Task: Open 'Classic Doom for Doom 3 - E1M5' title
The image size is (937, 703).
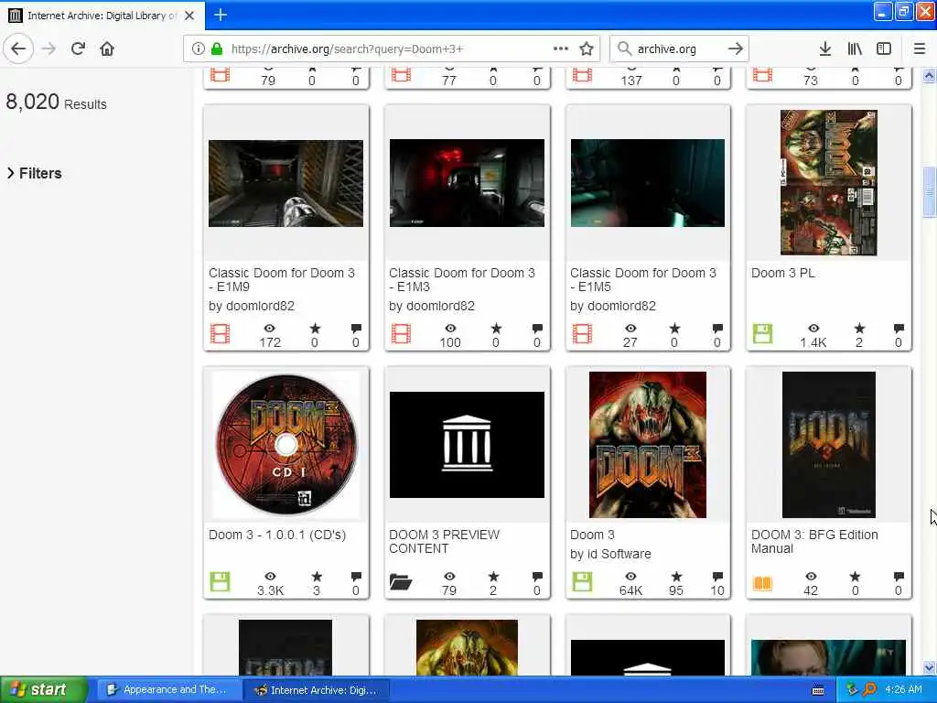Action: 643,280
